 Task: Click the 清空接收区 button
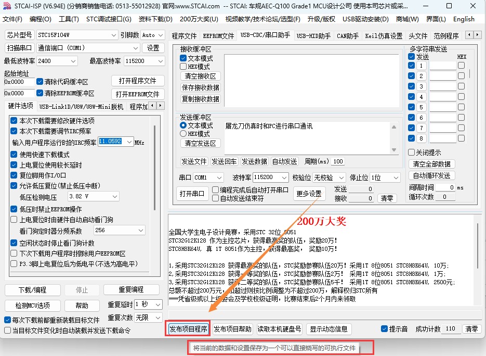pyautogui.click(x=200, y=76)
